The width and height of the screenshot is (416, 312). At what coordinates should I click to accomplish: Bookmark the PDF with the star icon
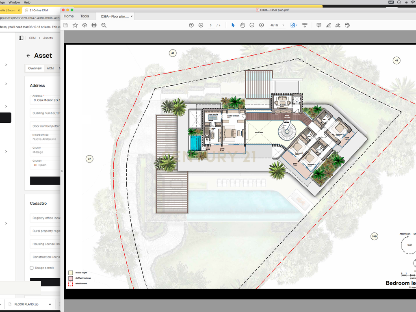pyautogui.click(x=75, y=25)
